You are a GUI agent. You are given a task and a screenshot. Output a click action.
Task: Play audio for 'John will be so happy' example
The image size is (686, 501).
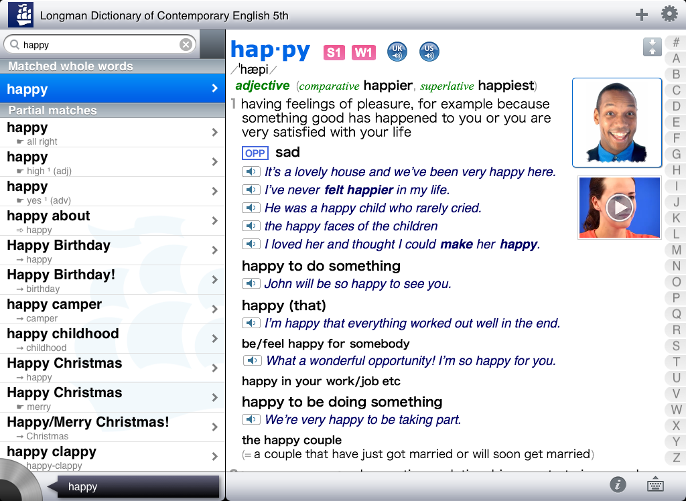[251, 283]
